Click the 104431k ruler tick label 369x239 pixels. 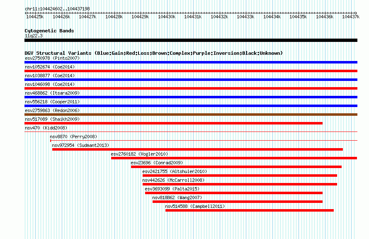(x=193, y=17)
